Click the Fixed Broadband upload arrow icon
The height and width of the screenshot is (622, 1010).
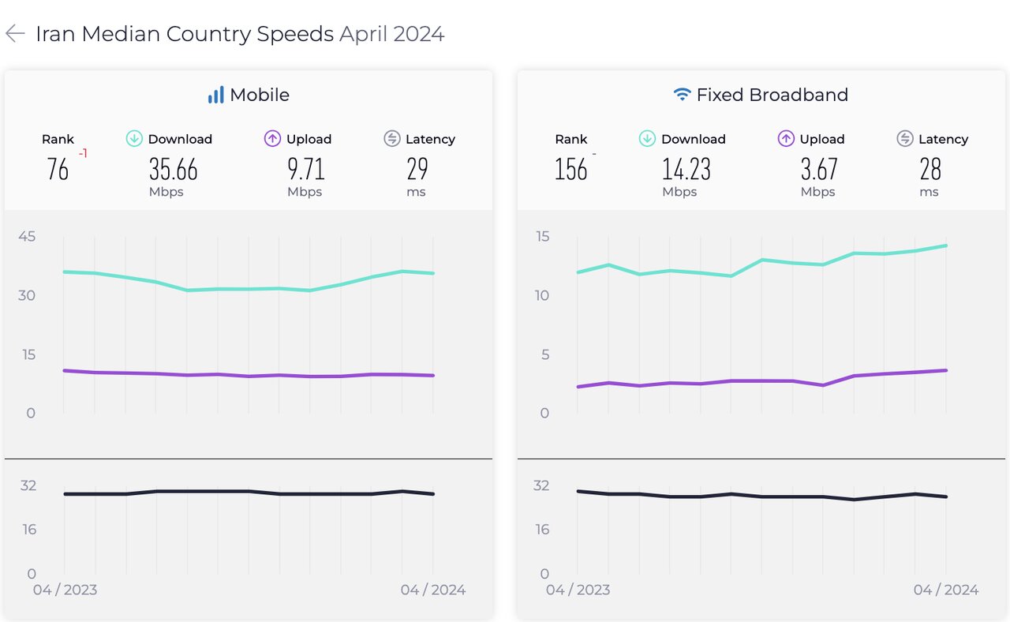[x=786, y=139]
